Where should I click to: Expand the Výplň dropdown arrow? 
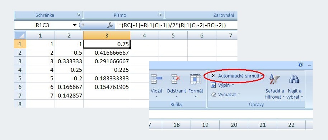233,85
